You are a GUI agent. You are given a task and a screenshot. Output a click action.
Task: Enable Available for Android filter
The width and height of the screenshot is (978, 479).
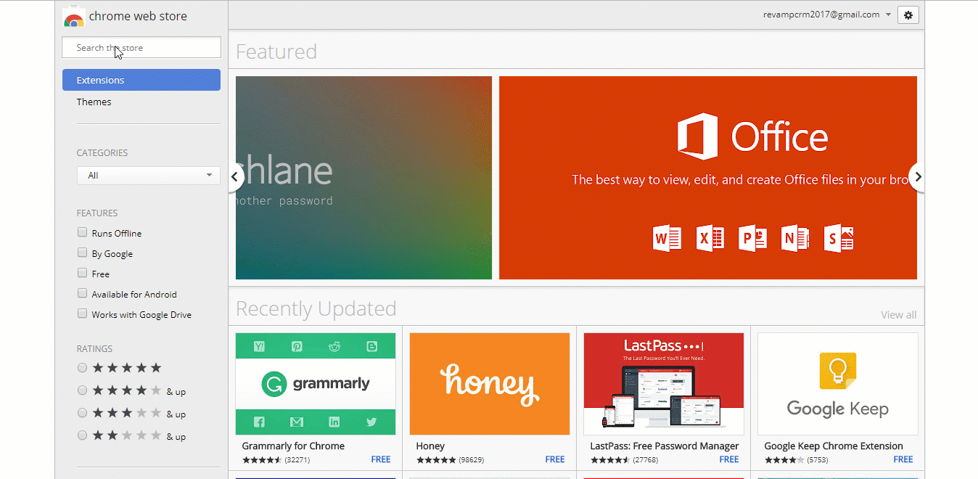pyautogui.click(x=82, y=294)
